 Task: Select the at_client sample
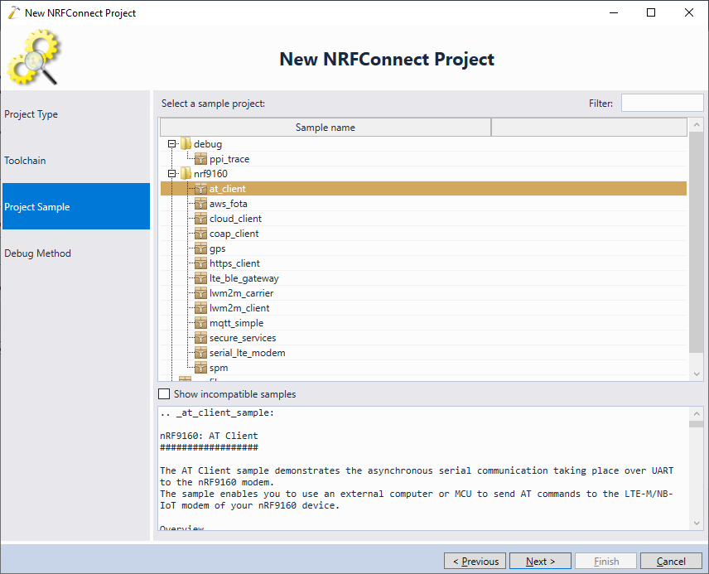pos(228,189)
